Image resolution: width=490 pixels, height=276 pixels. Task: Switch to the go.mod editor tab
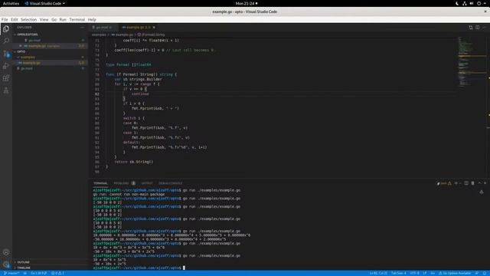[103, 28]
